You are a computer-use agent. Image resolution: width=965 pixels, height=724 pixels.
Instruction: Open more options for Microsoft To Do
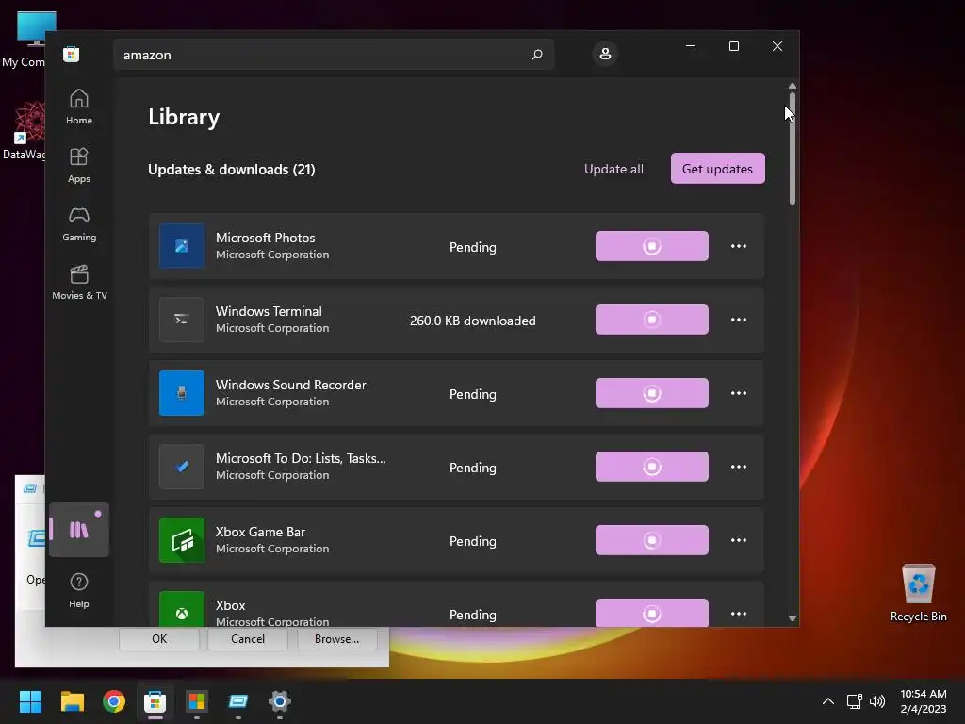click(739, 467)
